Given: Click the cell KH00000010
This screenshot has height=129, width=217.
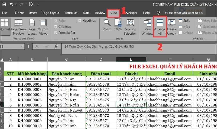Looking at the screenshot, I should tap(32, 126).
